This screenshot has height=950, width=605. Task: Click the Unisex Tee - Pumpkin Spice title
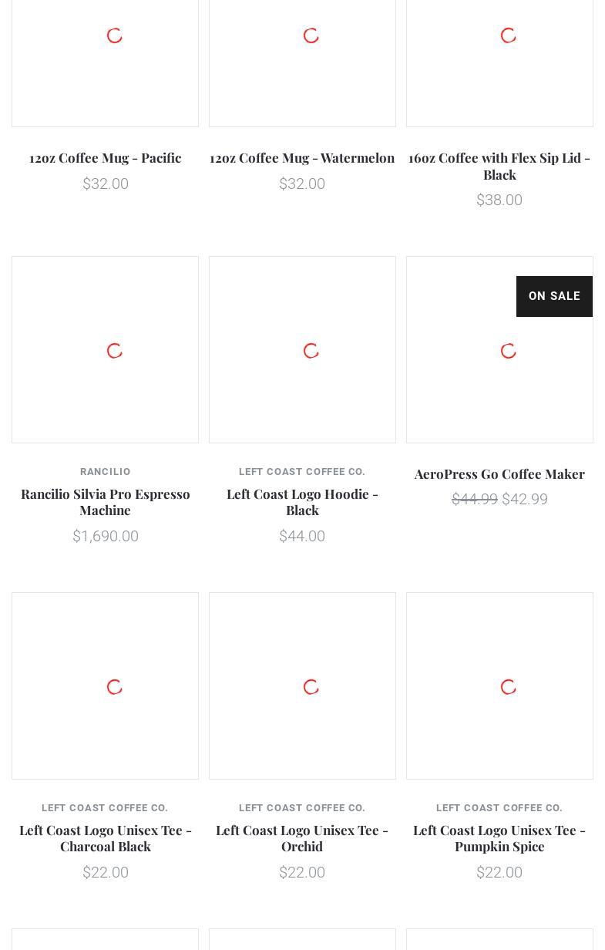499,838
